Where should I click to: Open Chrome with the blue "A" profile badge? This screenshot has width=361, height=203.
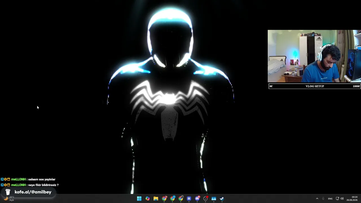tap(172, 198)
